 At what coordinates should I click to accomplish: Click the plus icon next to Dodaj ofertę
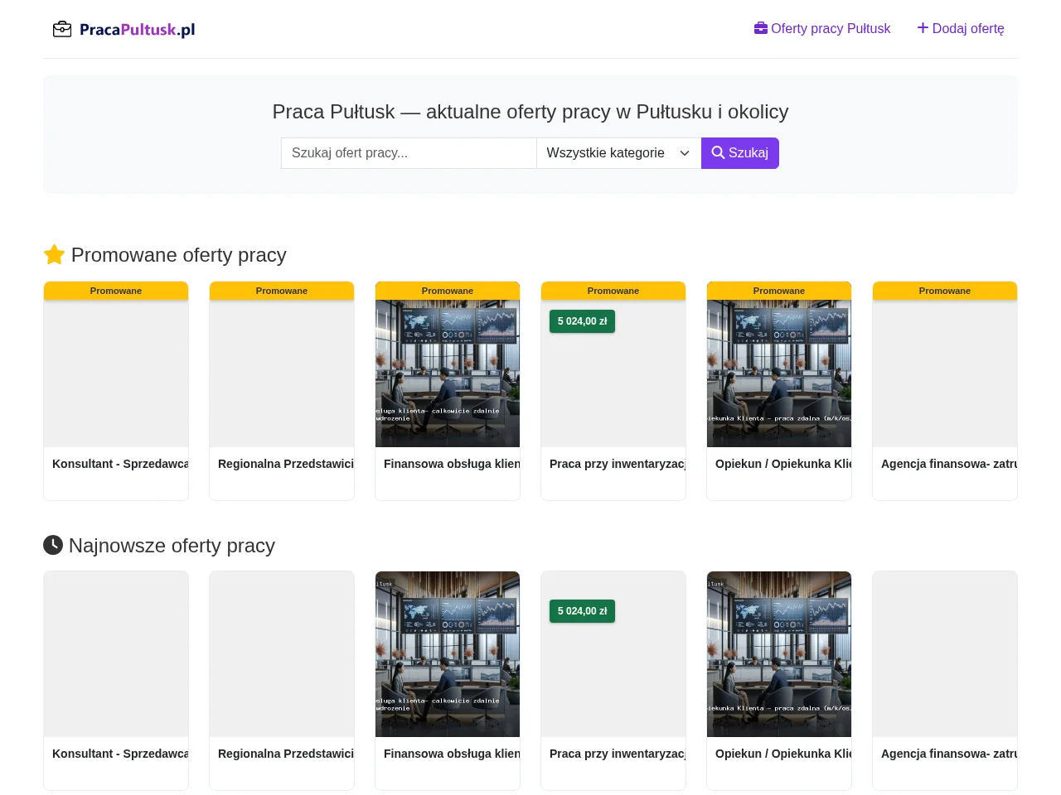(923, 28)
